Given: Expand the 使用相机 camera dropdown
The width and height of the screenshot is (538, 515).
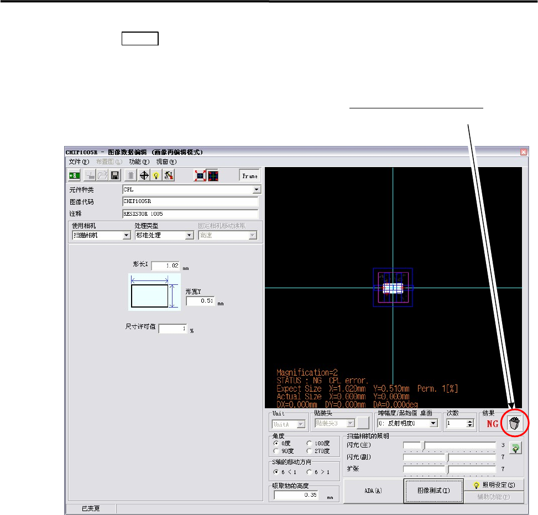Looking at the screenshot, I should point(126,235).
